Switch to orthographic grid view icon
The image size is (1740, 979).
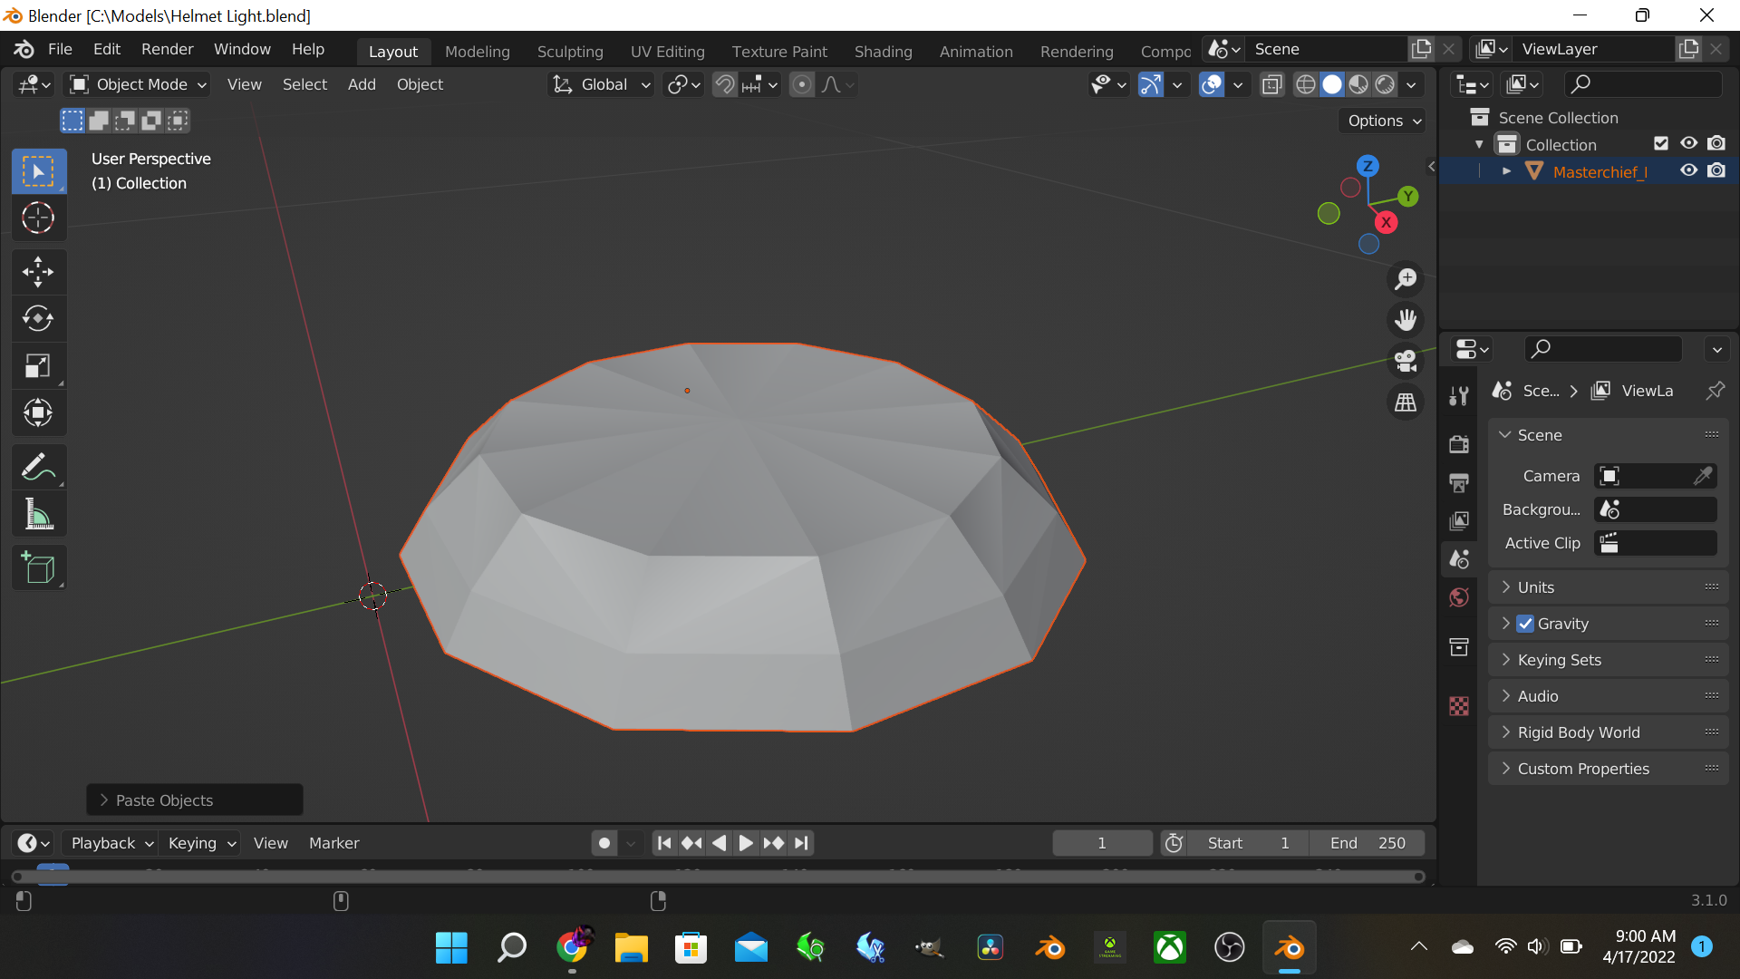(1406, 402)
